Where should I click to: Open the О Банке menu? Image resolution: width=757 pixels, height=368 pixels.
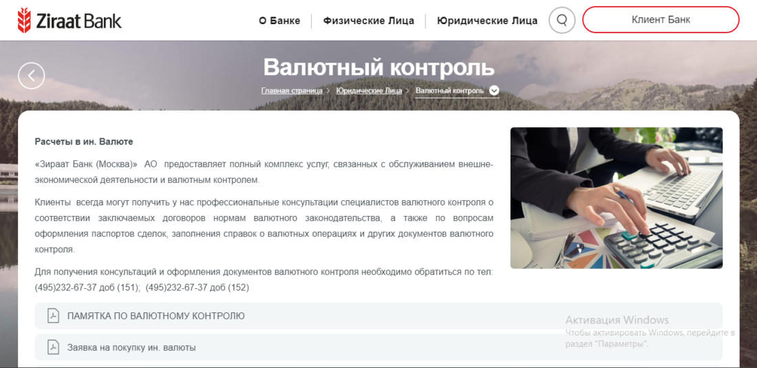pyautogui.click(x=279, y=21)
